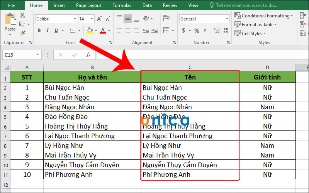The width and height of the screenshot is (309, 193).
Task: Toggle Underline formatting
Action: [56, 30]
